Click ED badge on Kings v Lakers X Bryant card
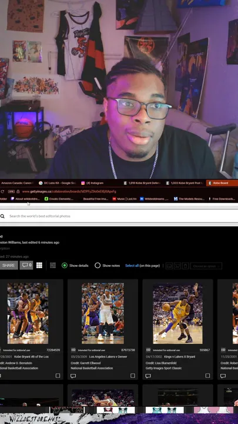This screenshot has height=424, width=238. click(x=148, y=350)
